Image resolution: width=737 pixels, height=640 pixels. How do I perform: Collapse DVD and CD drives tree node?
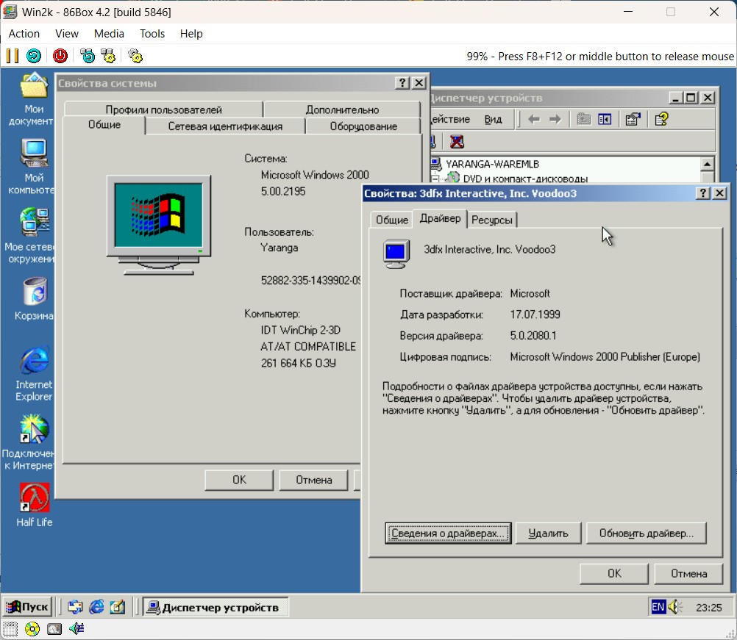[x=435, y=179]
